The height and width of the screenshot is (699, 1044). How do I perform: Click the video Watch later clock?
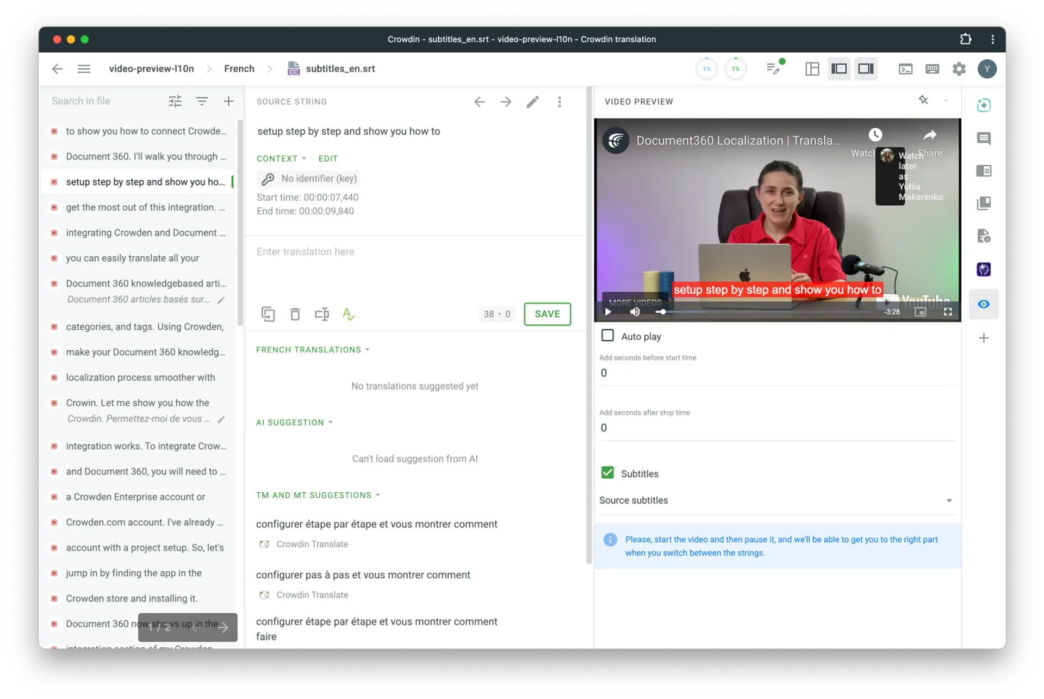coord(875,135)
